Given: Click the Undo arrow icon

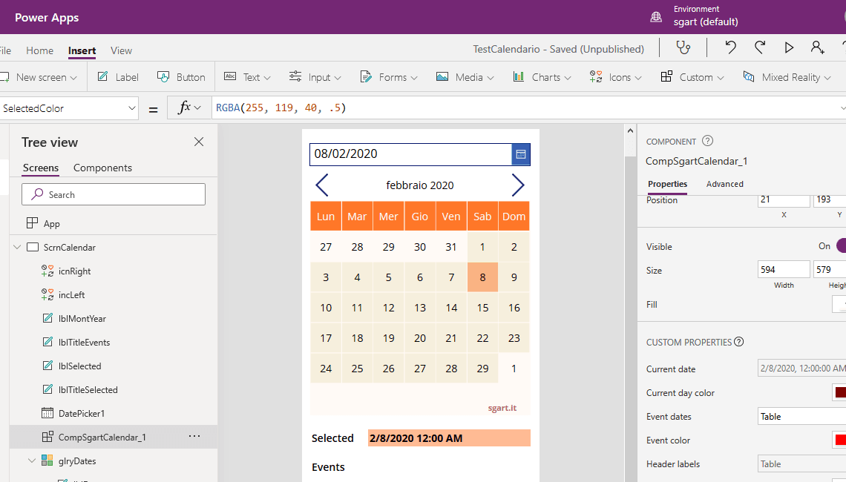Looking at the screenshot, I should click(x=730, y=48).
